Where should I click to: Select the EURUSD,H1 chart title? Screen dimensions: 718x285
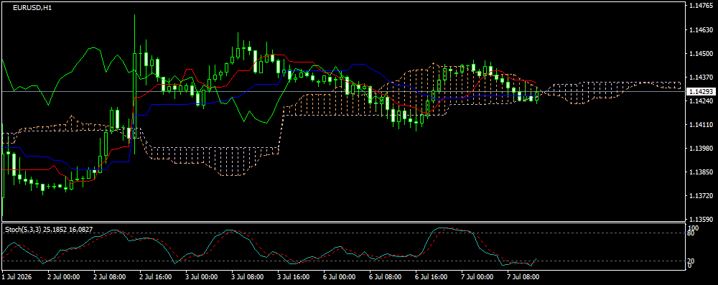pyautogui.click(x=32, y=8)
